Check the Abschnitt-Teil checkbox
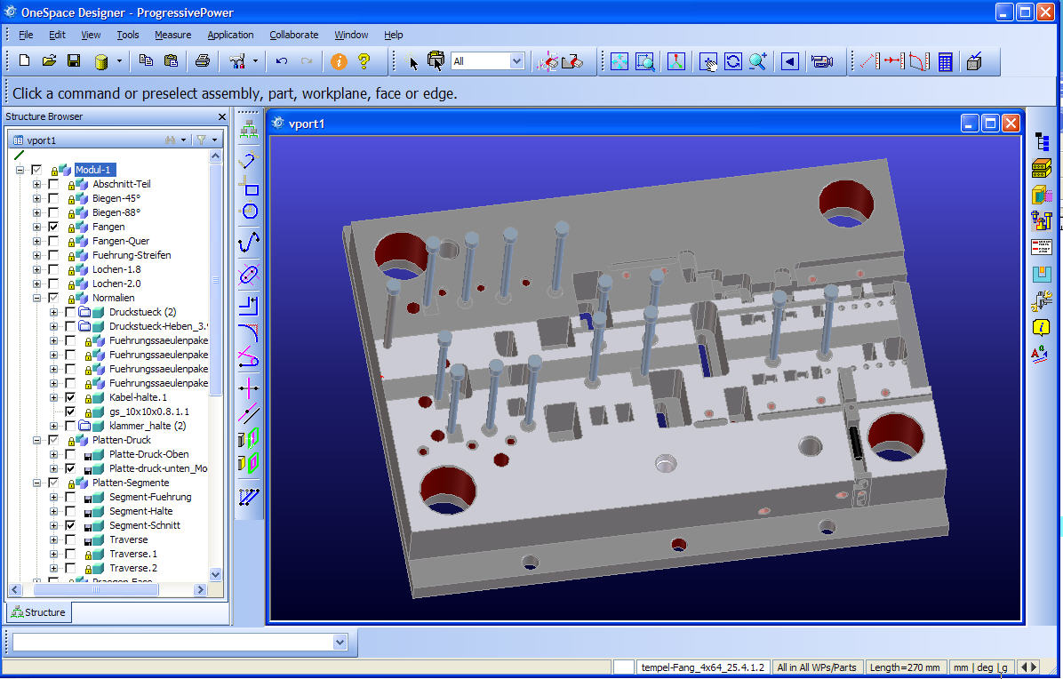 (52, 184)
